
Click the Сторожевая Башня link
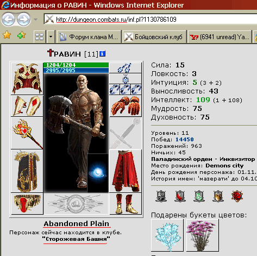[76, 239]
